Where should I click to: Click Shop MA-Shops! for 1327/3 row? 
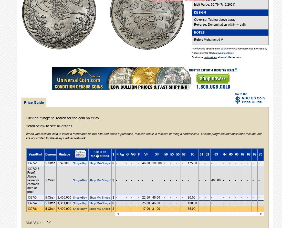pos(100,198)
